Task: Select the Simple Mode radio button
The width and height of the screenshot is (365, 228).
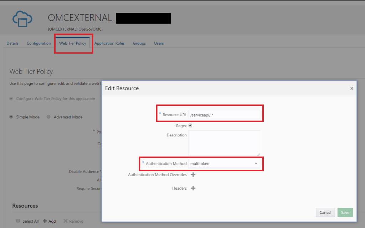Action: point(11,117)
